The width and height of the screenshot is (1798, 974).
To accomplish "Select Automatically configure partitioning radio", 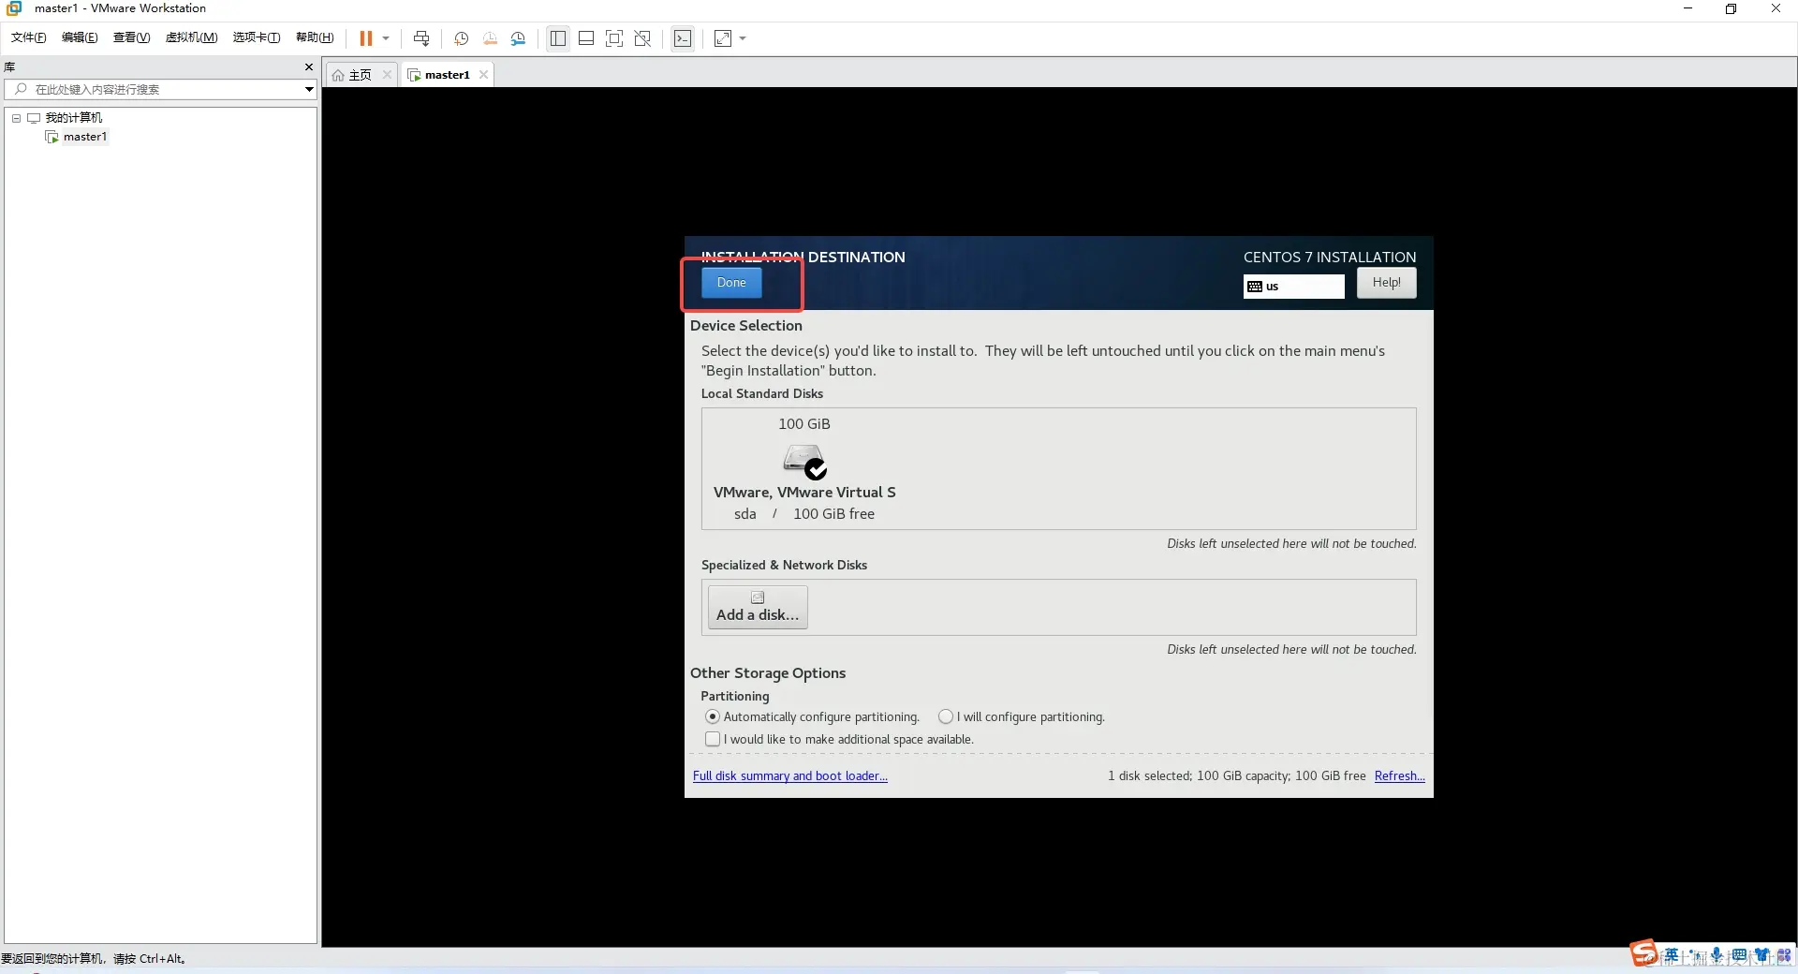I will 713,716.
